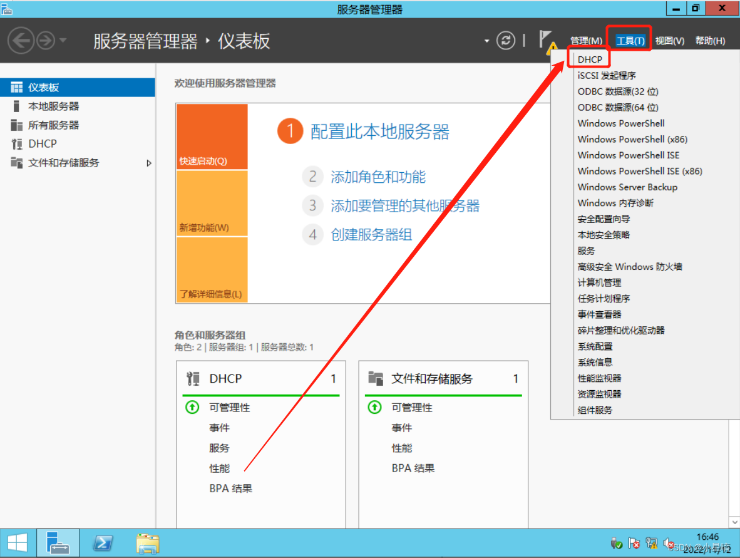Open the 视图(V) menu
Screen dimensions: 740x558
(x=670, y=41)
